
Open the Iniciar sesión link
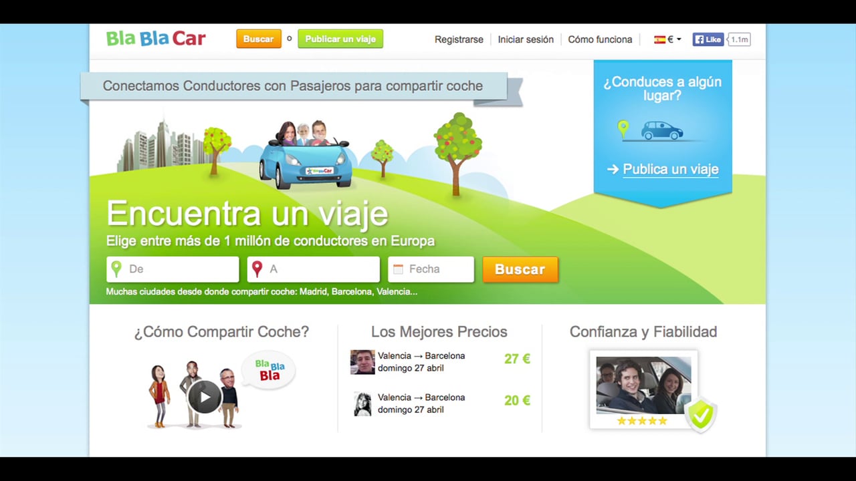click(x=526, y=39)
